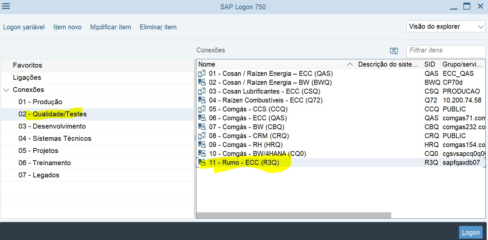Open the hamburger menu icon in title bar
This screenshot has width=488, height=240.
(6, 6)
